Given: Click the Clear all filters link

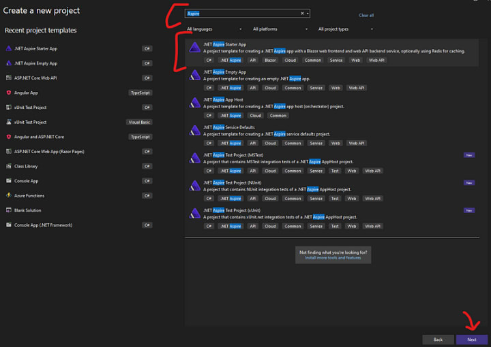Looking at the screenshot, I should [x=366, y=15].
